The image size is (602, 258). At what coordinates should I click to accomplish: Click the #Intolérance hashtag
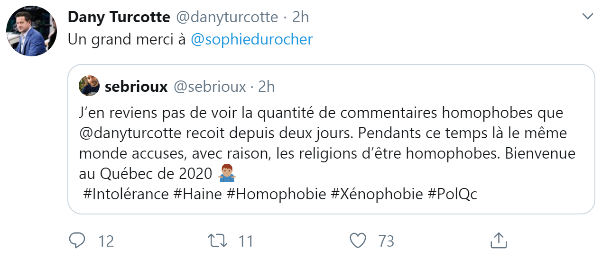126,194
